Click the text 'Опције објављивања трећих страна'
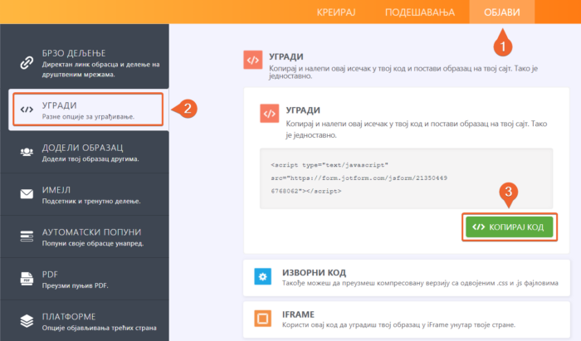The height and width of the screenshot is (341, 581). pyautogui.click(x=99, y=328)
